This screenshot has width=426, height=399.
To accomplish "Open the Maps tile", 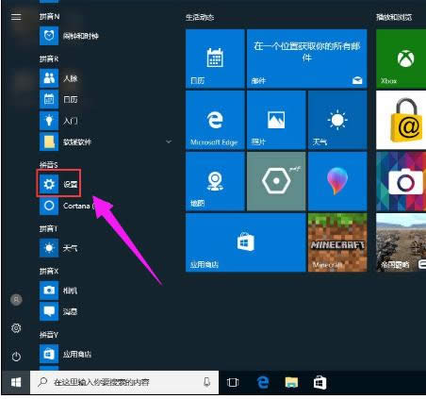I will click(215, 181).
